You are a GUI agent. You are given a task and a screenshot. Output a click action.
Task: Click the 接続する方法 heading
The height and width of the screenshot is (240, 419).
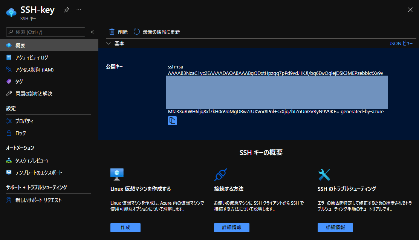pos(229,189)
